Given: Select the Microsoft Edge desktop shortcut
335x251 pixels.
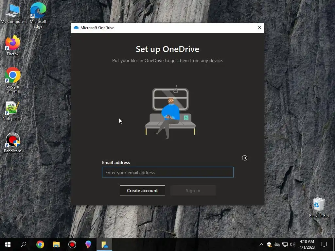Looking at the screenshot, I should 38,15.
